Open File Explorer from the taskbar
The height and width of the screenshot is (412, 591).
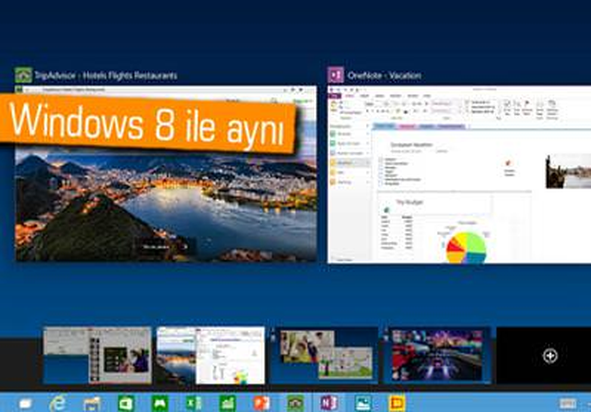[92, 404]
